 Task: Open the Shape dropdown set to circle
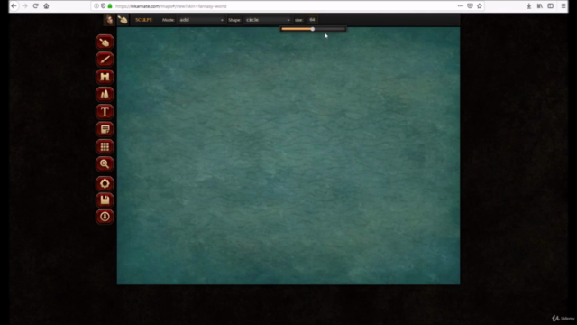267,20
